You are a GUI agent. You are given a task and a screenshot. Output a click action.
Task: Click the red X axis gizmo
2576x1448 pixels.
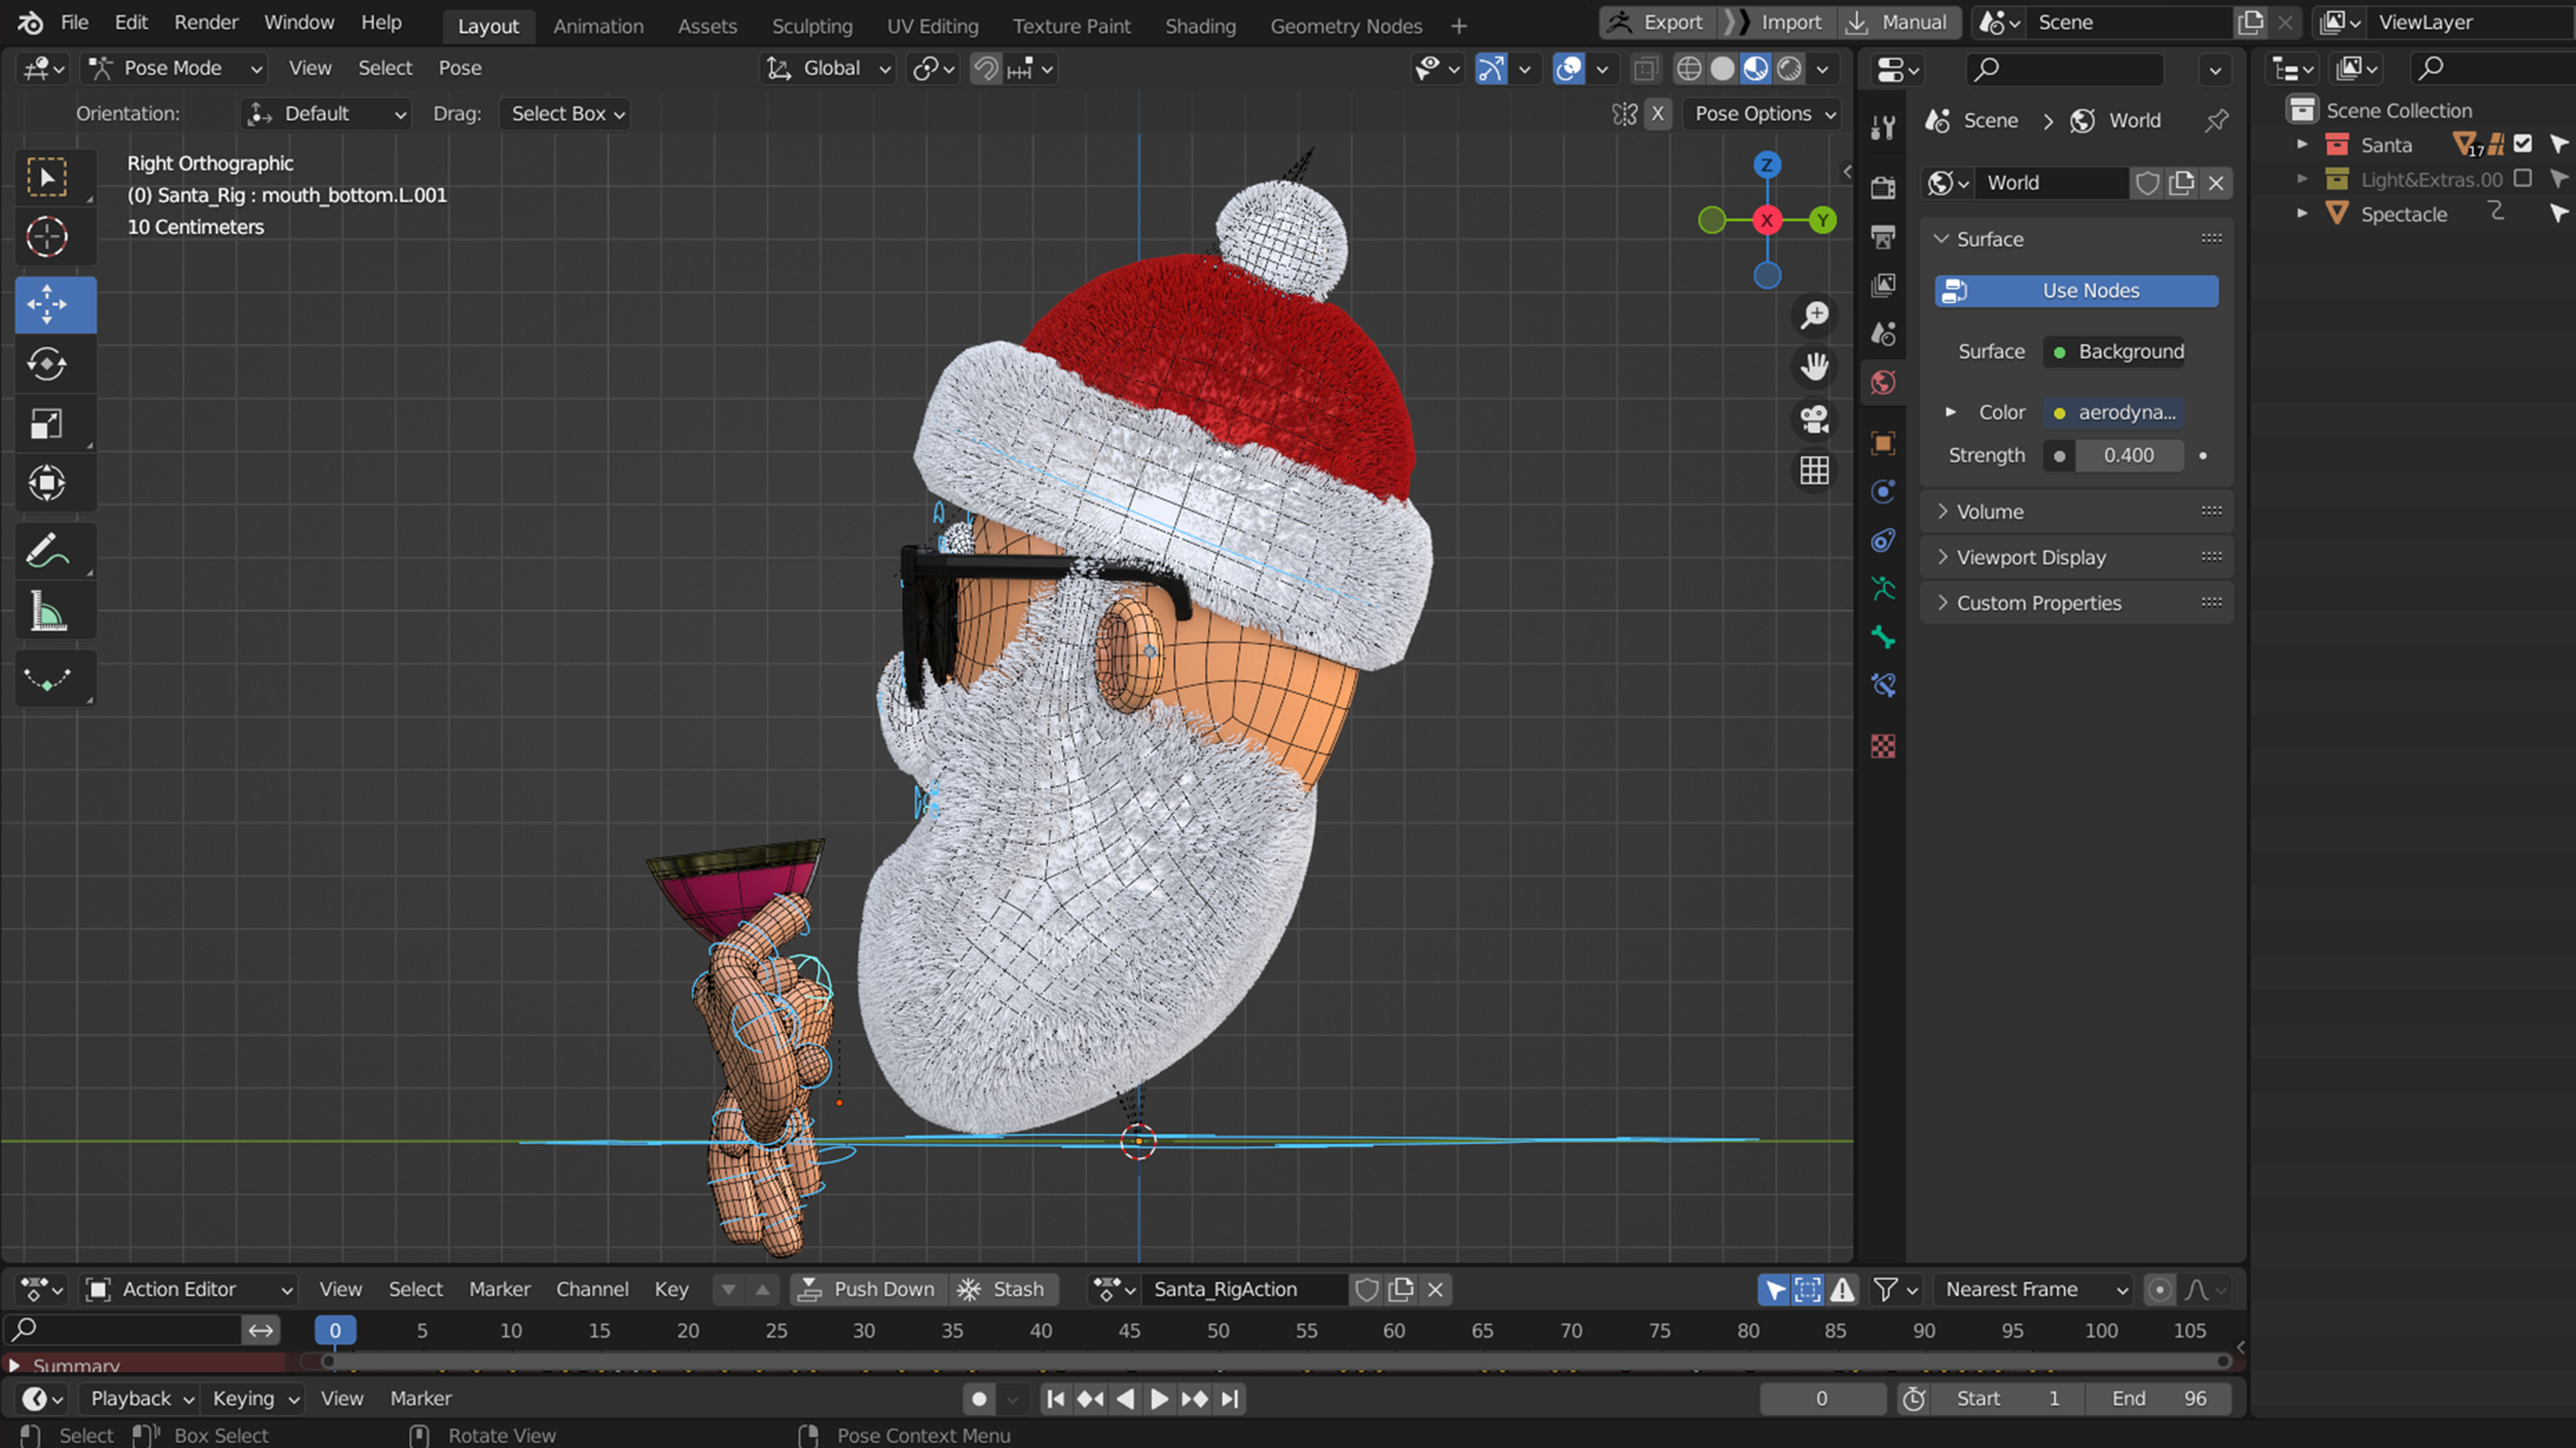coord(1767,221)
